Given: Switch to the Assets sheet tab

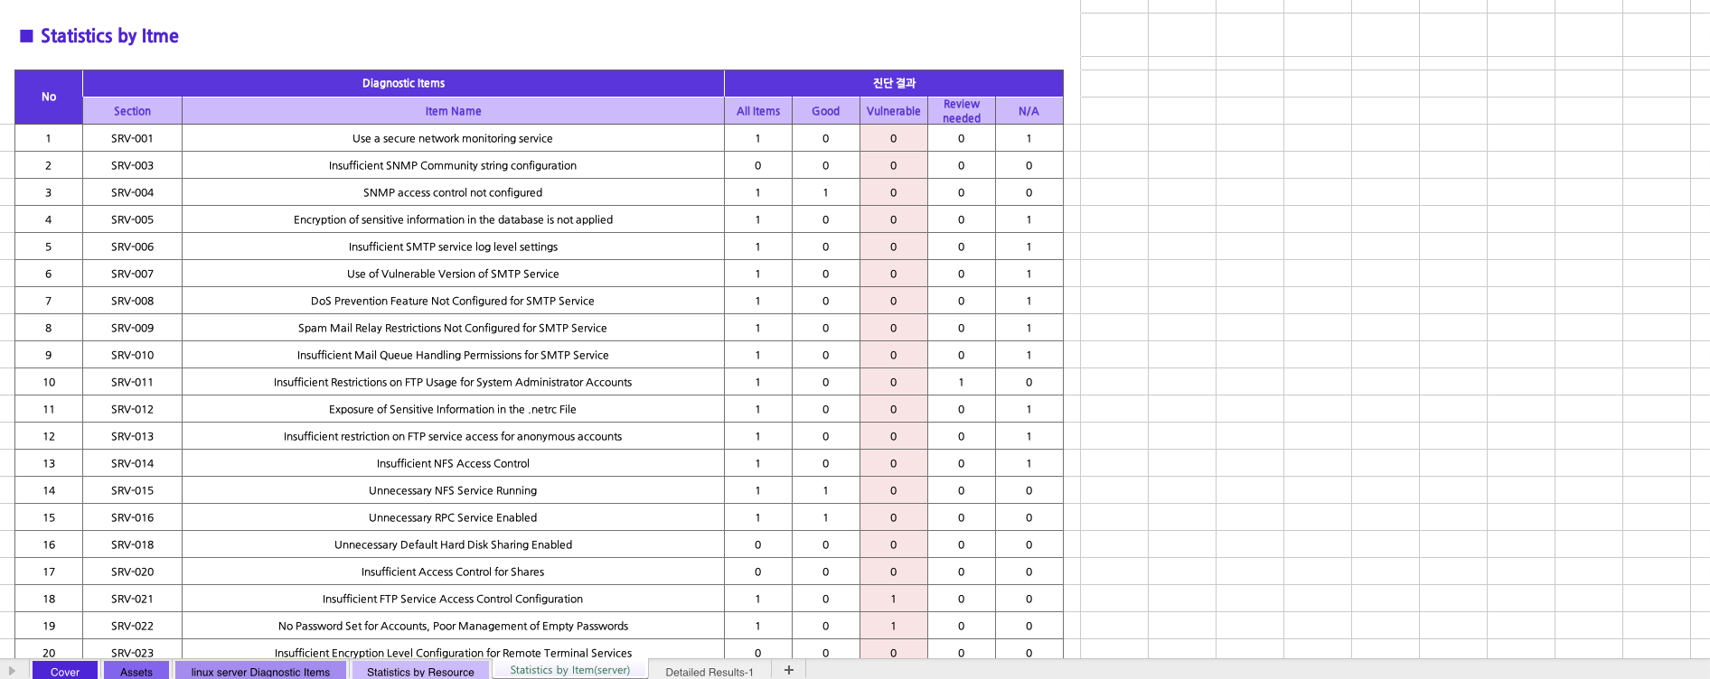Looking at the screenshot, I should [x=136, y=672].
